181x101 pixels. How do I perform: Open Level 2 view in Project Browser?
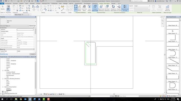(x=8, y=62)
